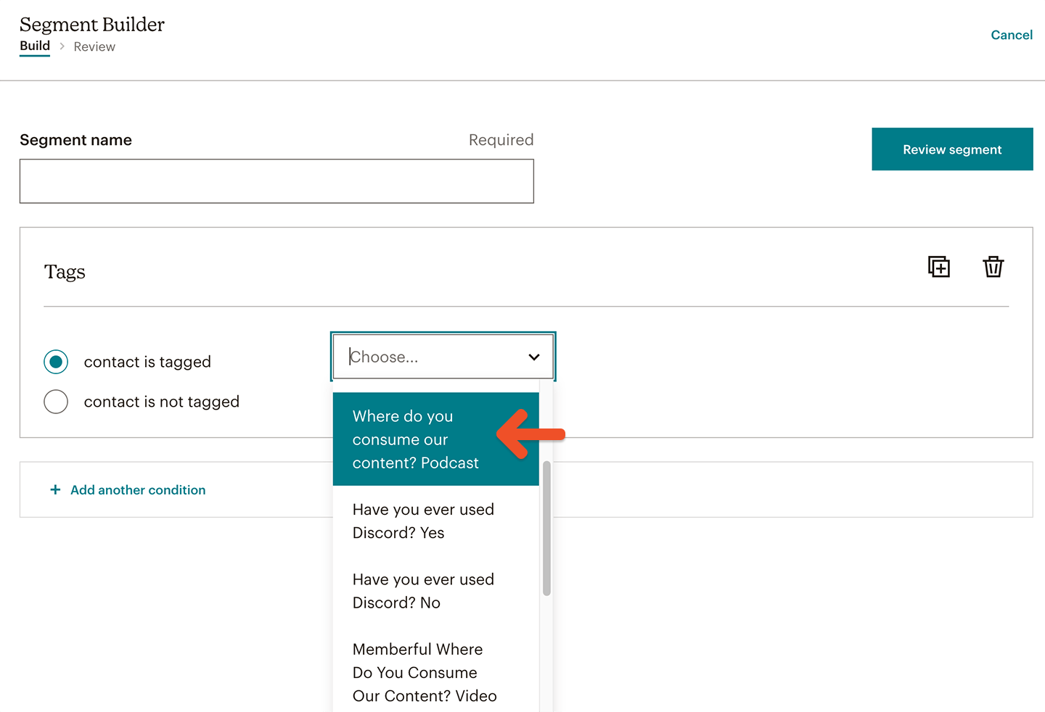Select the 'contact is not tagged' radio button
Screen dimensions: 1045x712
(x=56, y=402)
